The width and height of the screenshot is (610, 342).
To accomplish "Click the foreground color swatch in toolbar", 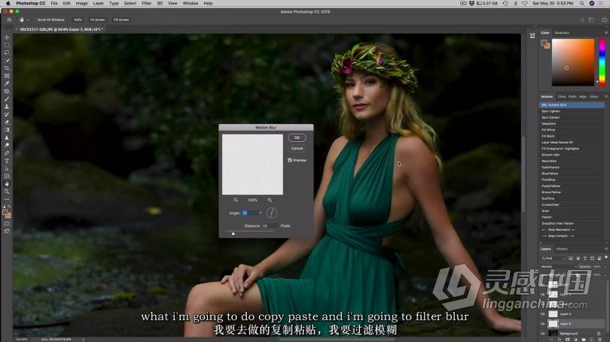I will click(x=5, y=213).
